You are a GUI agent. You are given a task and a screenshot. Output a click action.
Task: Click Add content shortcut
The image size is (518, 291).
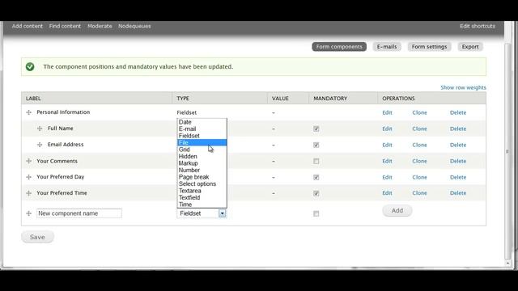[x=28, y=26]
